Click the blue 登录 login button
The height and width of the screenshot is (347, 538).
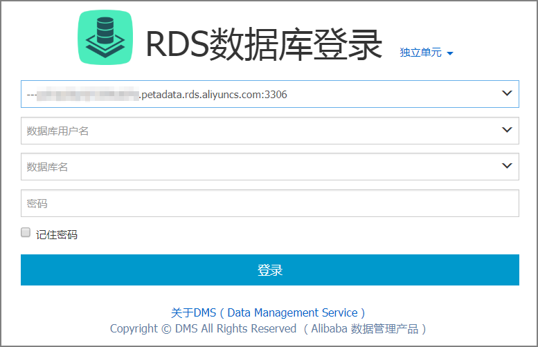[x=269, y=270]
